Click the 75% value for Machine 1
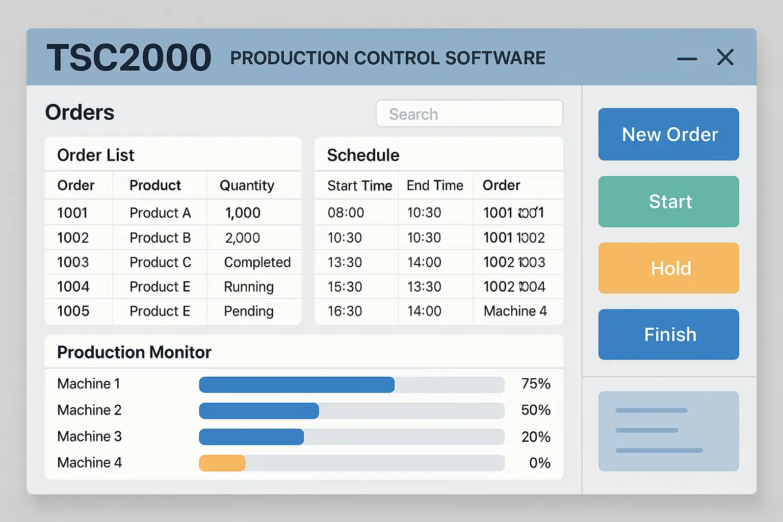 536,383
